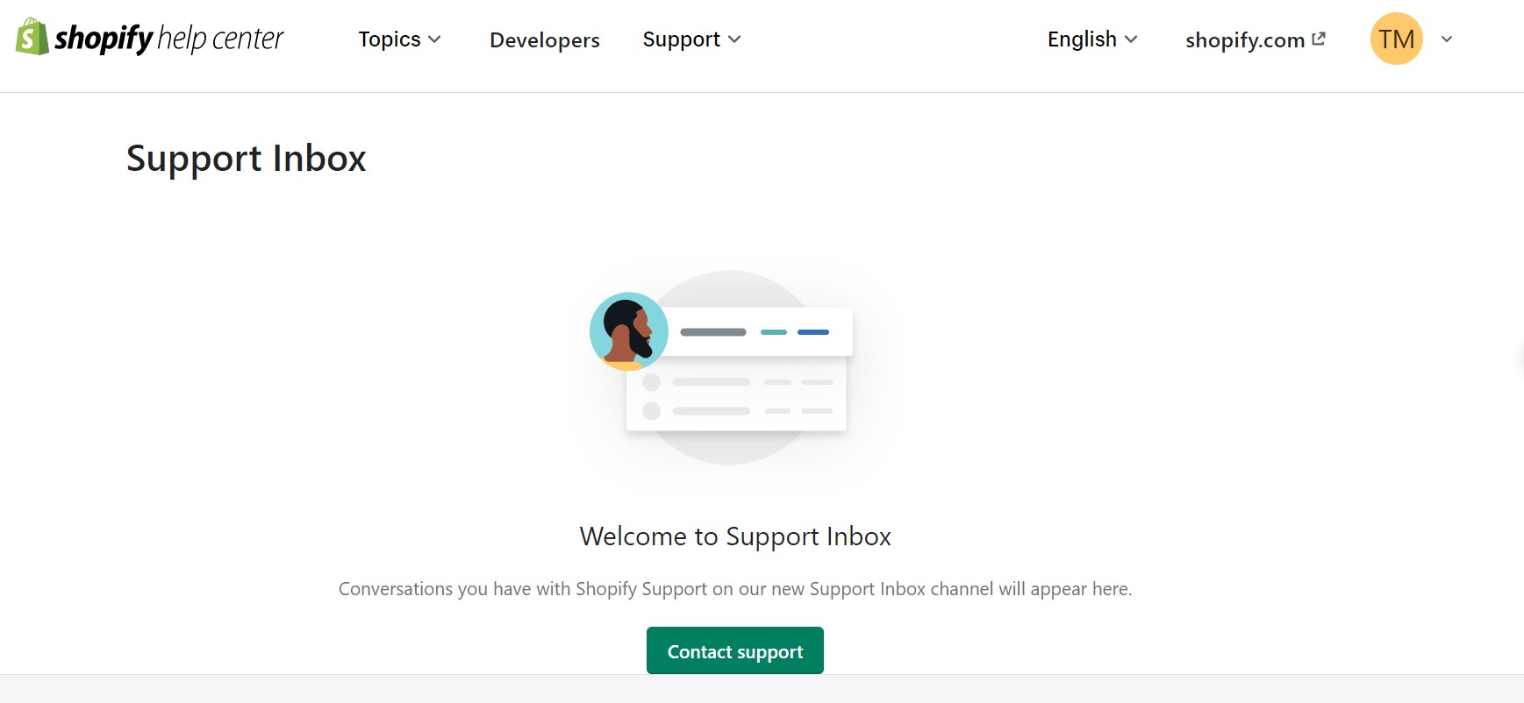This screenshot has height=703, width=1524.
Task: Go to the Developers page
Action: (x=545, y=40)
